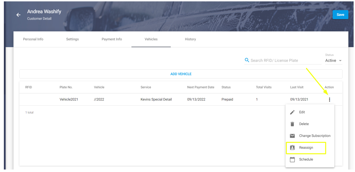The height and width of the screenshot is (172, 355).
Task: Click the badge icon next to Reassign
Action: (x=292, y=147)
